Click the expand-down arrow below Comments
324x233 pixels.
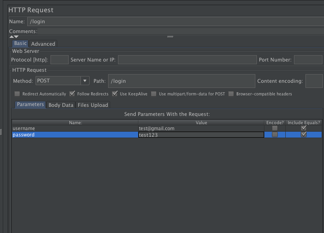[16, 36]
